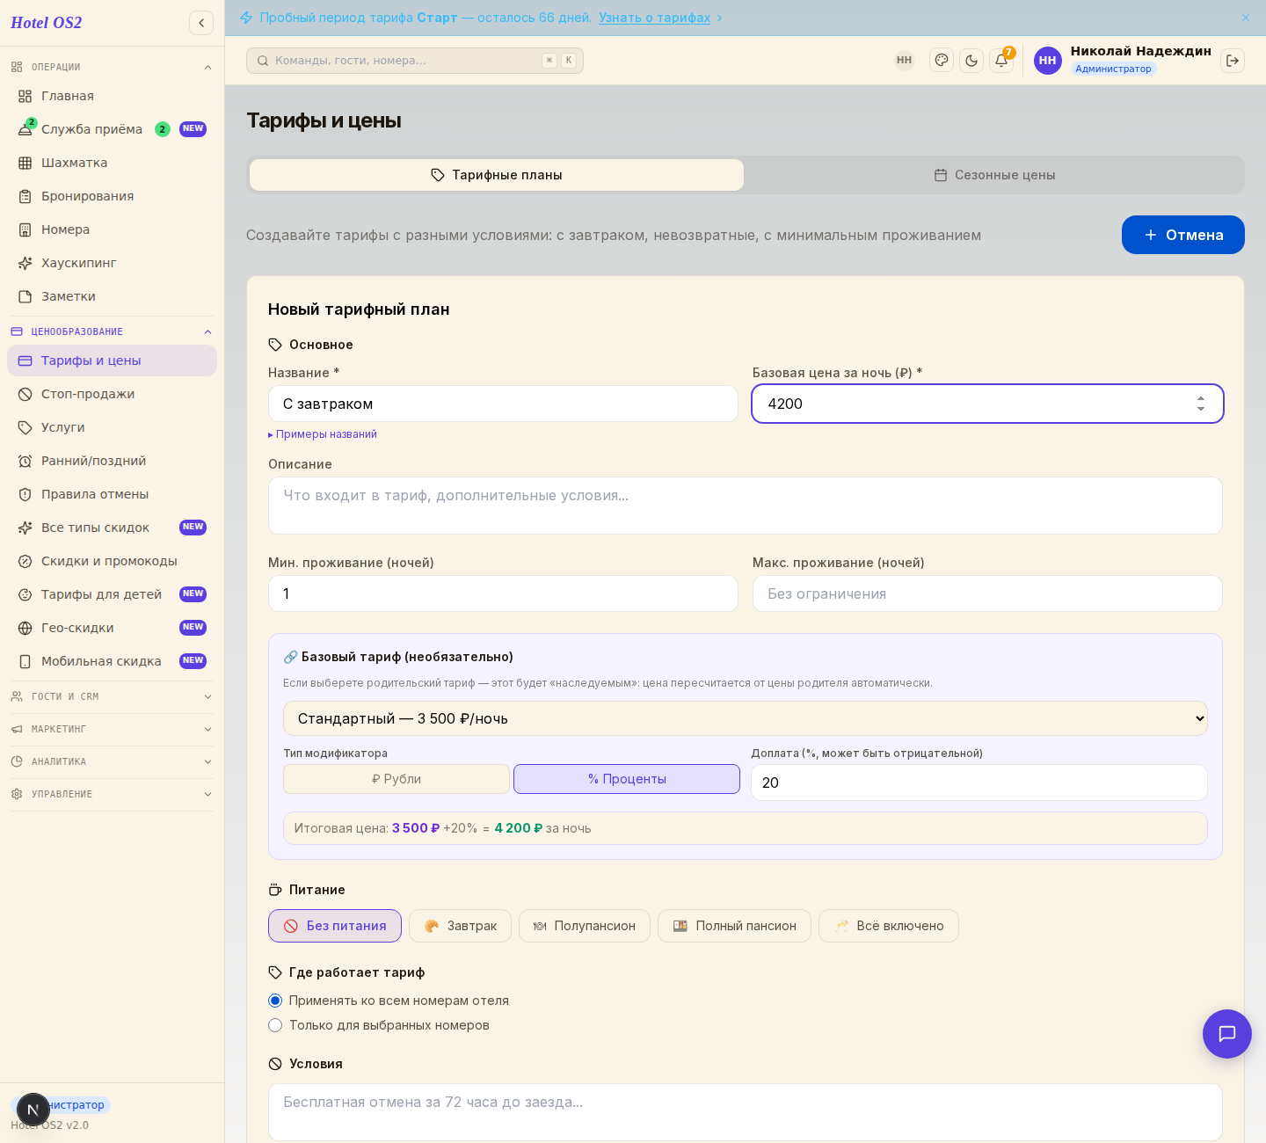Image resolution: width=1266 pixels, height=1143 pixels.
Task: Choose Завтрак meal option
Action: tap(460, 926)
